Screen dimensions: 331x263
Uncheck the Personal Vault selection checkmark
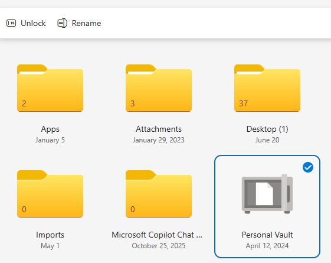point(308,167)
